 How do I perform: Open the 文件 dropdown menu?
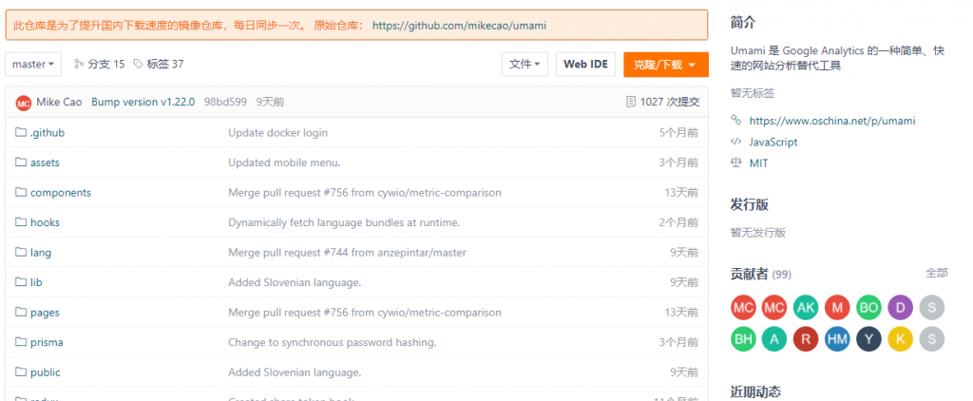click(x=525, y=64)
